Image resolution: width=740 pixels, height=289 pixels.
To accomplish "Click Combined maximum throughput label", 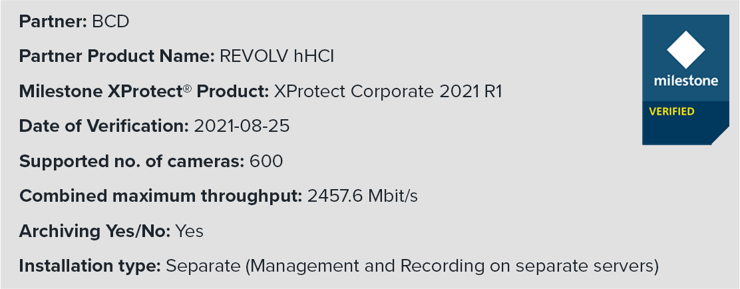I will click(x=161, y=196).
